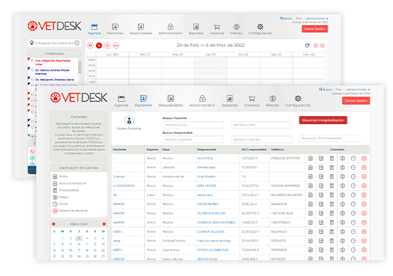The image size is (393, 276).
Task: Select radio for Dra. Alejandra Sepúlveda
Action: point(32,60)
